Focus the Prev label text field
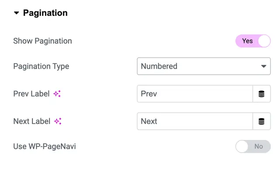Viewport: 279px width, 171px height. pyautogui.click(x=195, y=94)
